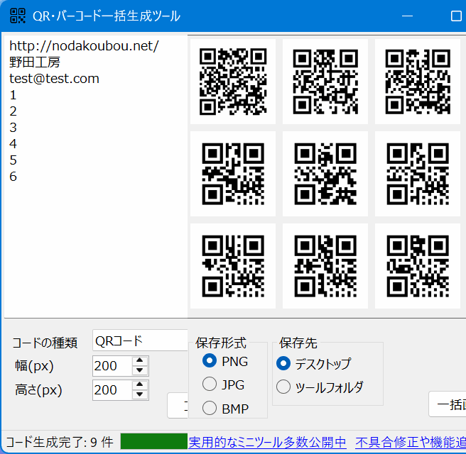Click the line '2' in text box
This screenshot has width=466, height=454.
coord(13,111)
